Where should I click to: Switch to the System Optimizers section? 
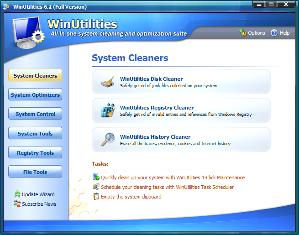(x=35, y=95)
